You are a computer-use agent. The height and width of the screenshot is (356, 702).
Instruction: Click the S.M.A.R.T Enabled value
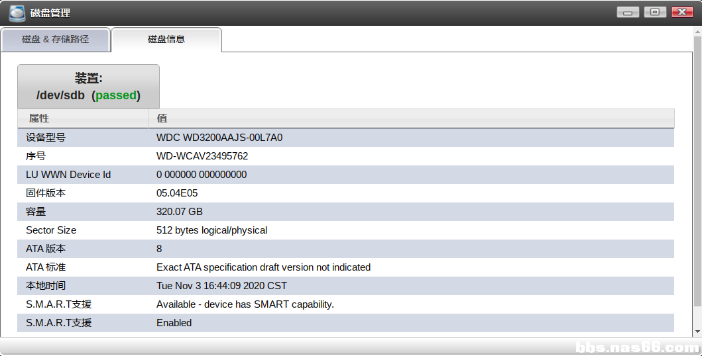(174, 323)
